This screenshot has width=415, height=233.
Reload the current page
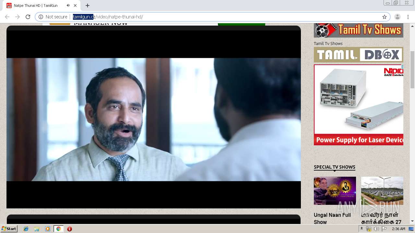28,17
